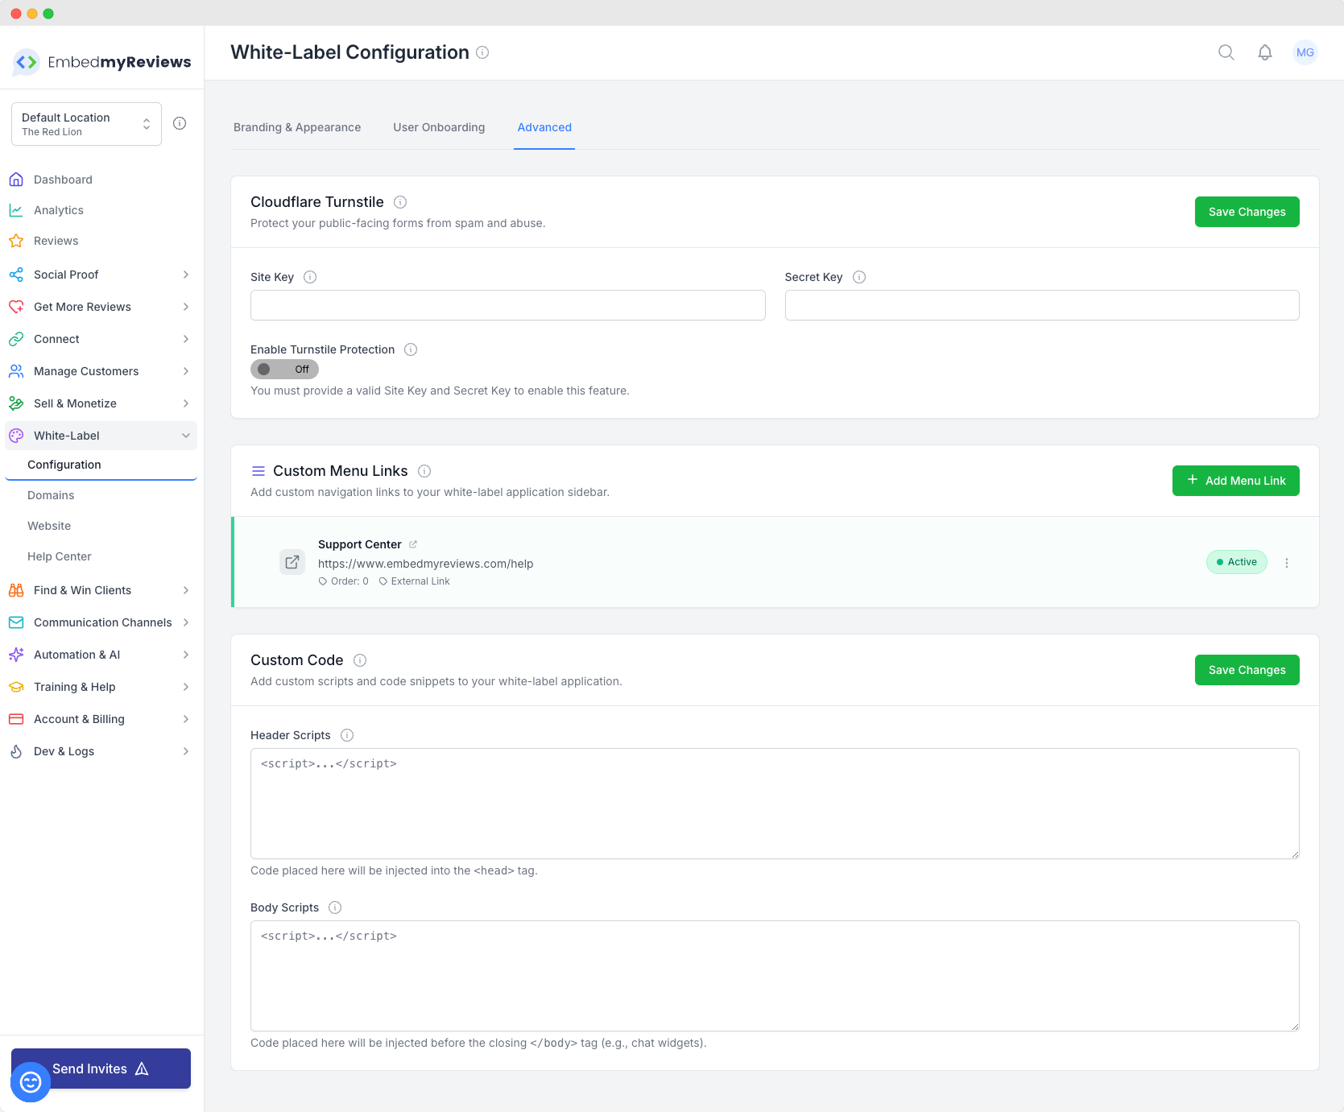
Task: Focus the Secret Key input field
Action: point(1042,305)
